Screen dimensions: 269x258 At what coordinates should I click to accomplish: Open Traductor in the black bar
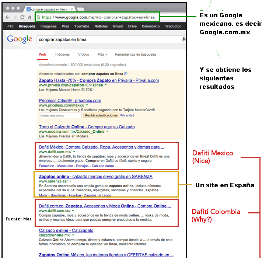(x=173, y=26)
